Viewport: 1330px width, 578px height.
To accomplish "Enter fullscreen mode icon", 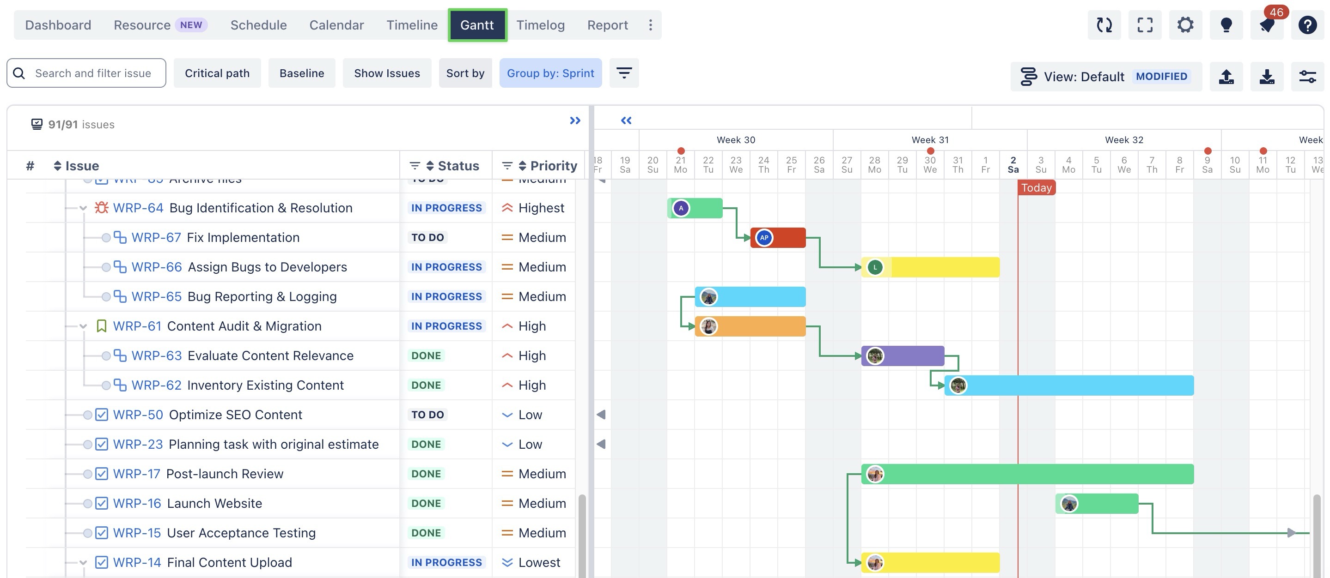I will 1145,25.
